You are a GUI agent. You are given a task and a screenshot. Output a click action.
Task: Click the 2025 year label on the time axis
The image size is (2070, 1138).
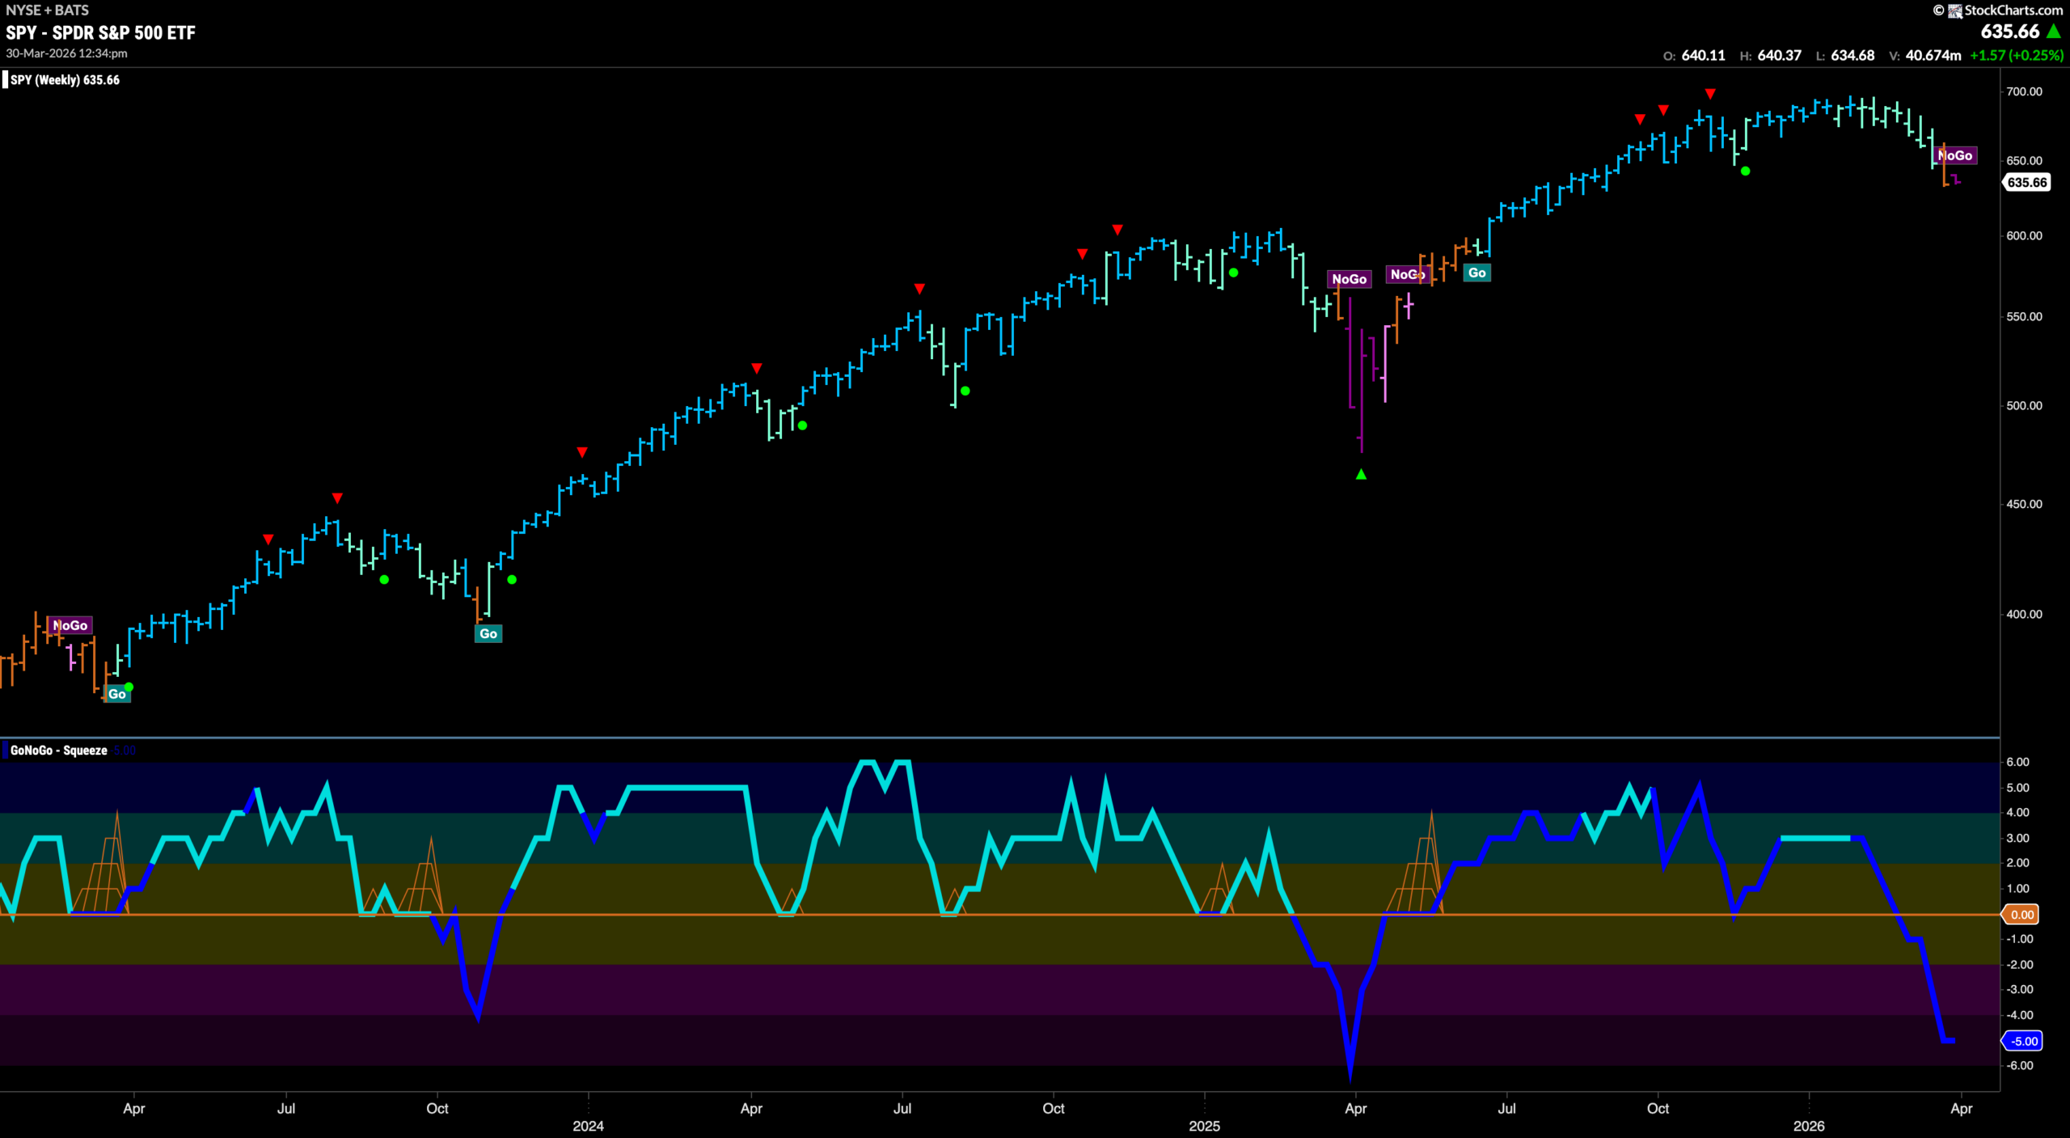coord(1204,1126)
